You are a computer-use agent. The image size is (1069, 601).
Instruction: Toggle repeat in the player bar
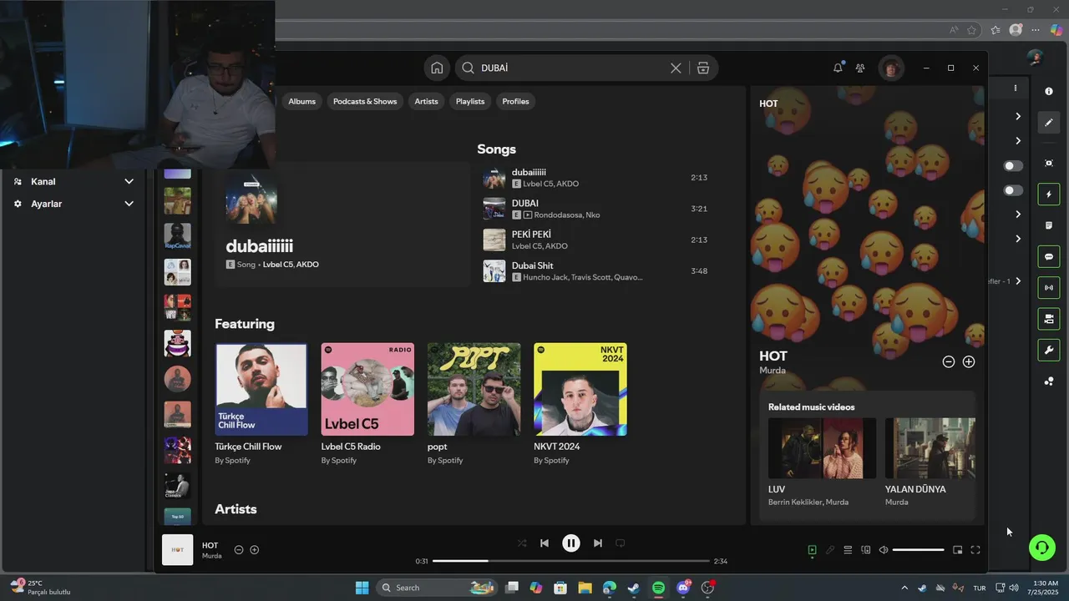[621, 543]
